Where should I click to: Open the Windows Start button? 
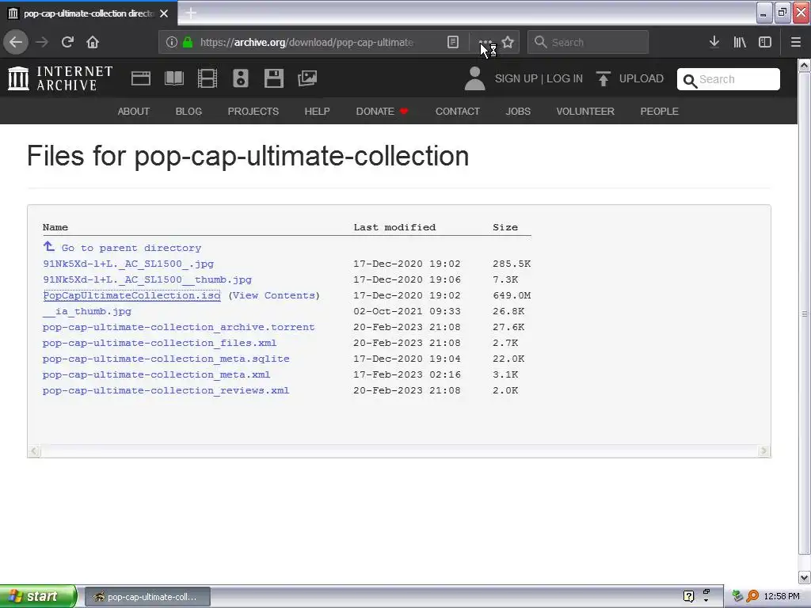tap(38, 596)
